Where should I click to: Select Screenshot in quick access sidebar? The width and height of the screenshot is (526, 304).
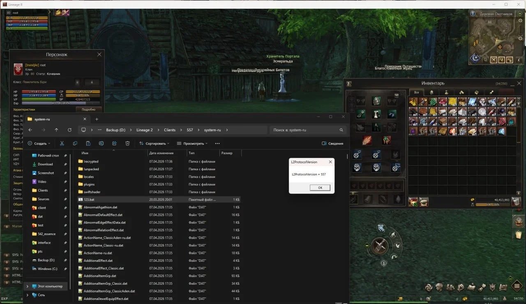click(46, 173)
